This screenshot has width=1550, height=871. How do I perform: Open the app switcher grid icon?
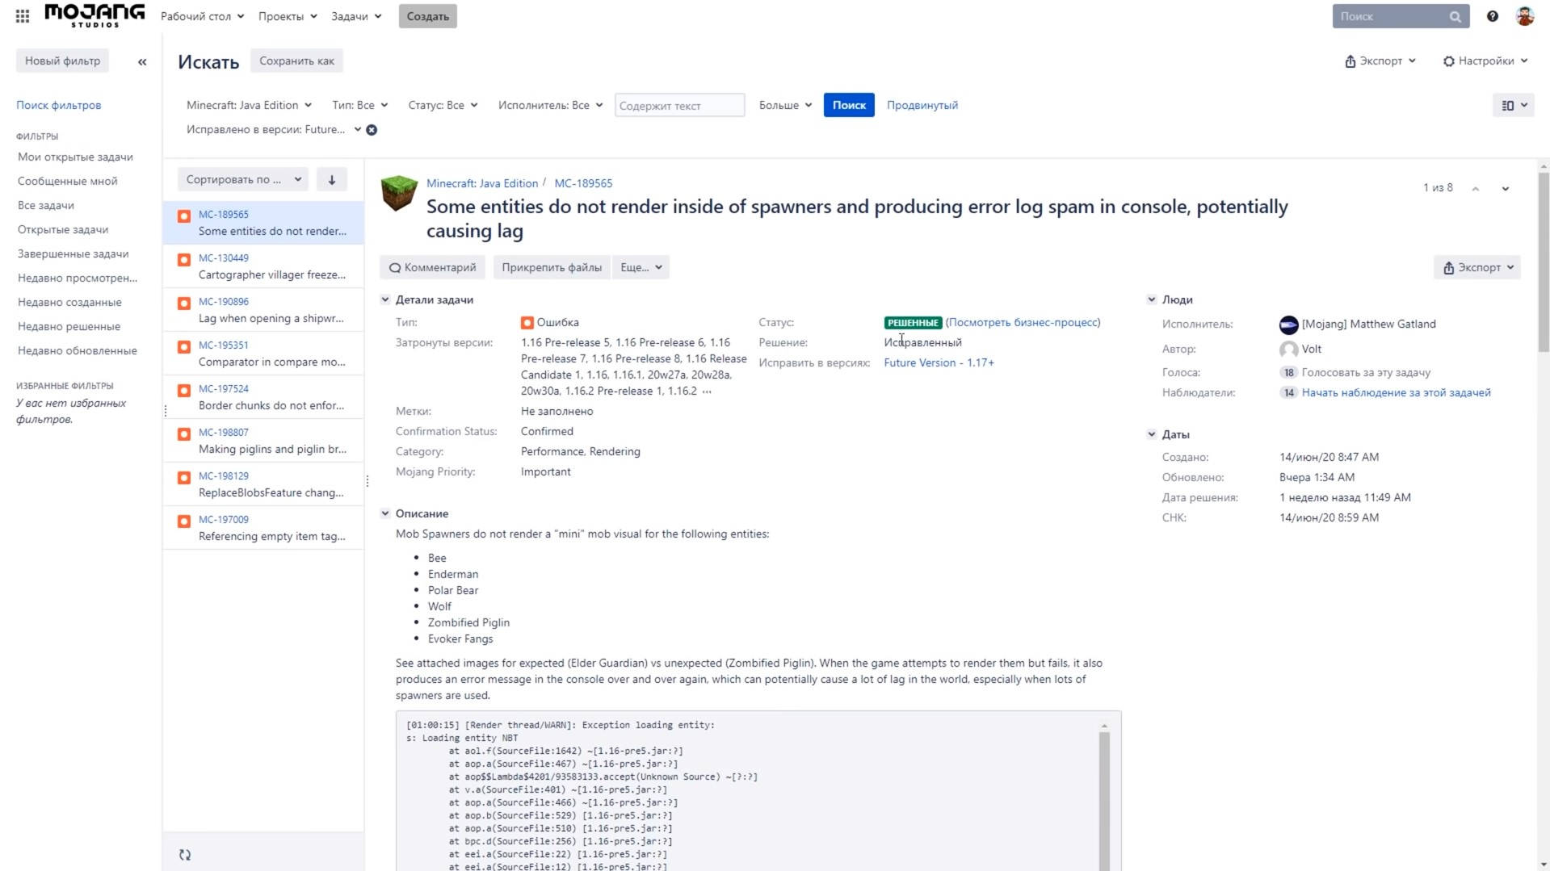tap(23, 16)
